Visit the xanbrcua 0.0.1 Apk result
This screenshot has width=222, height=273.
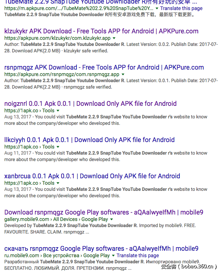92,176
